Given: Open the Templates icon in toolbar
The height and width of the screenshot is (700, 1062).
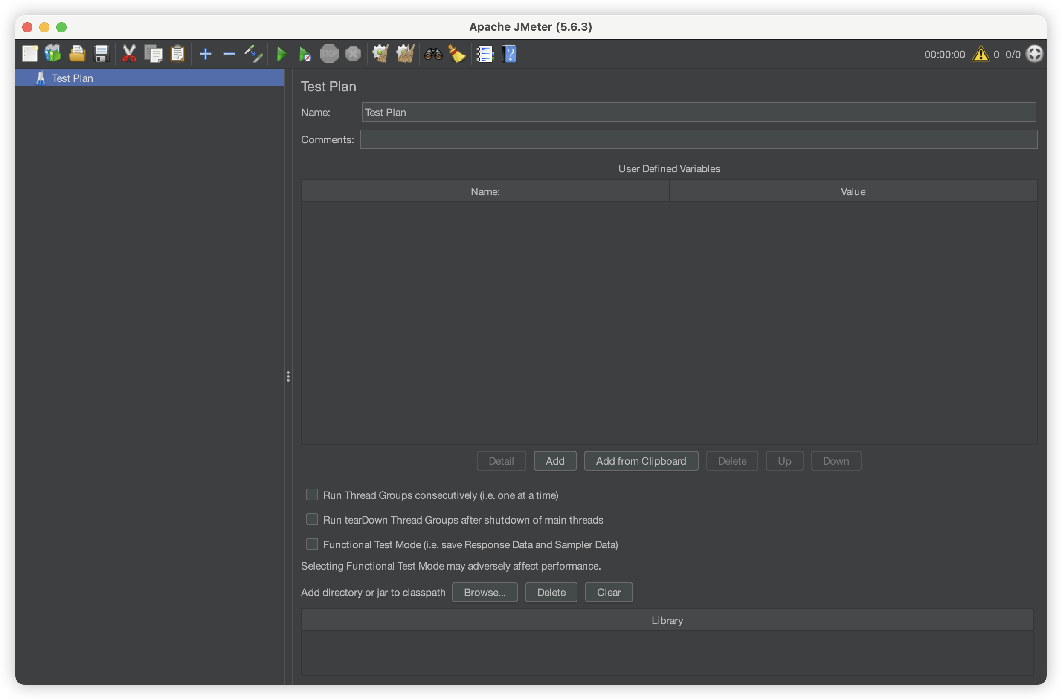Looking at the screenshot, I should click(x=53, y=54).
